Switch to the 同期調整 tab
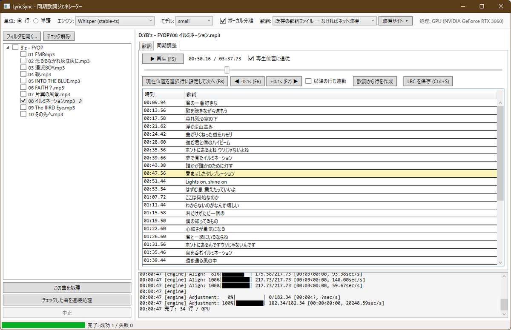 167,46
